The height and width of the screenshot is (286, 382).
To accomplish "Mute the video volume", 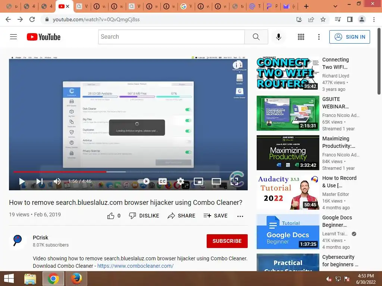I will (57, 181).
